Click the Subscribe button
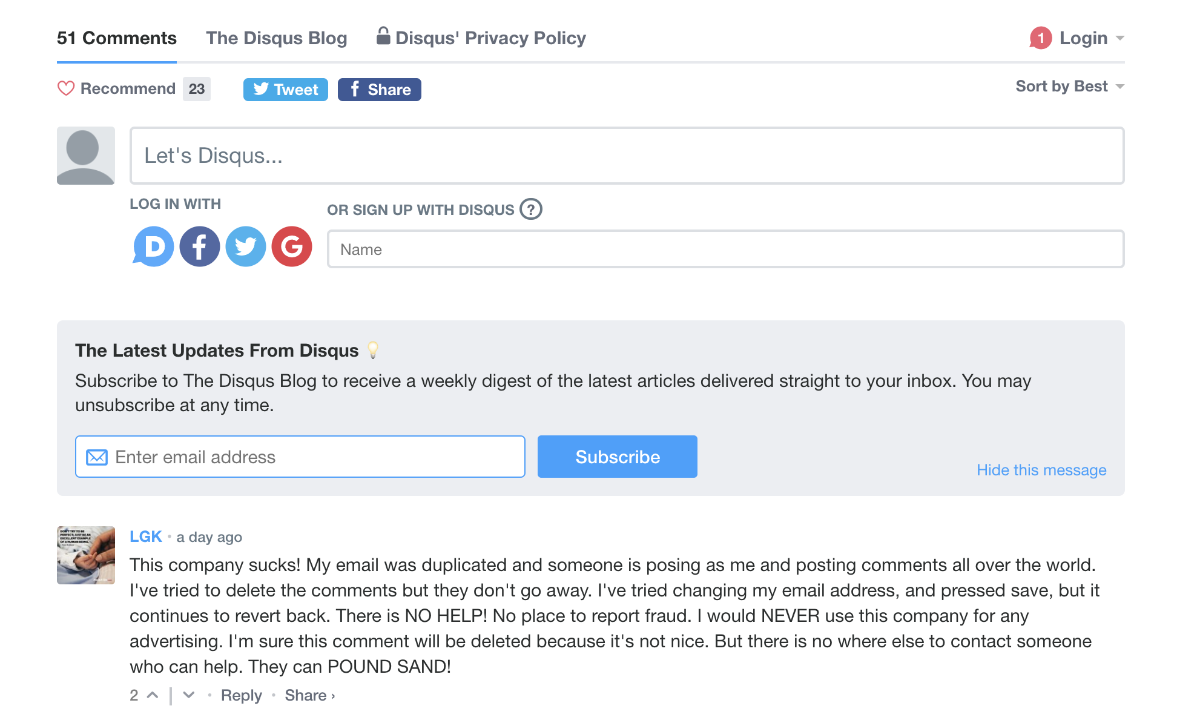The height and width of the screenshot is (723, 1177). click(x=618, y=457)
